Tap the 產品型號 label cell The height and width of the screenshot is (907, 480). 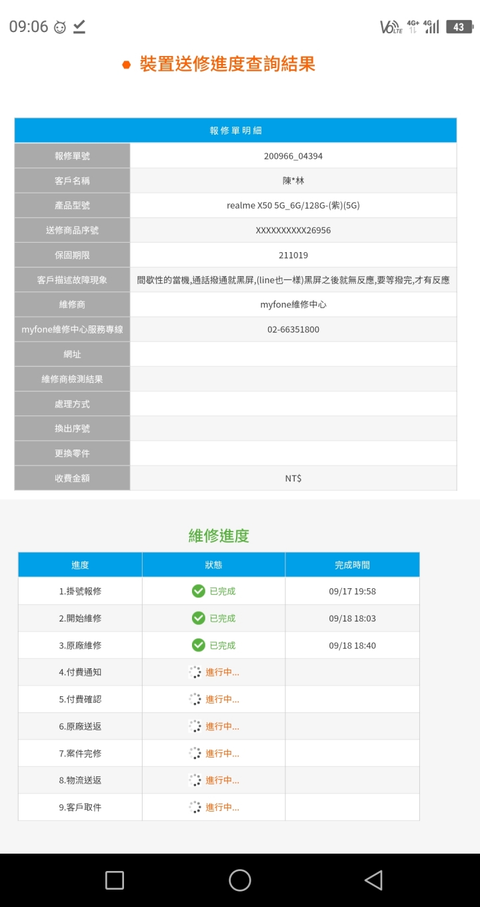coord(72,205)
